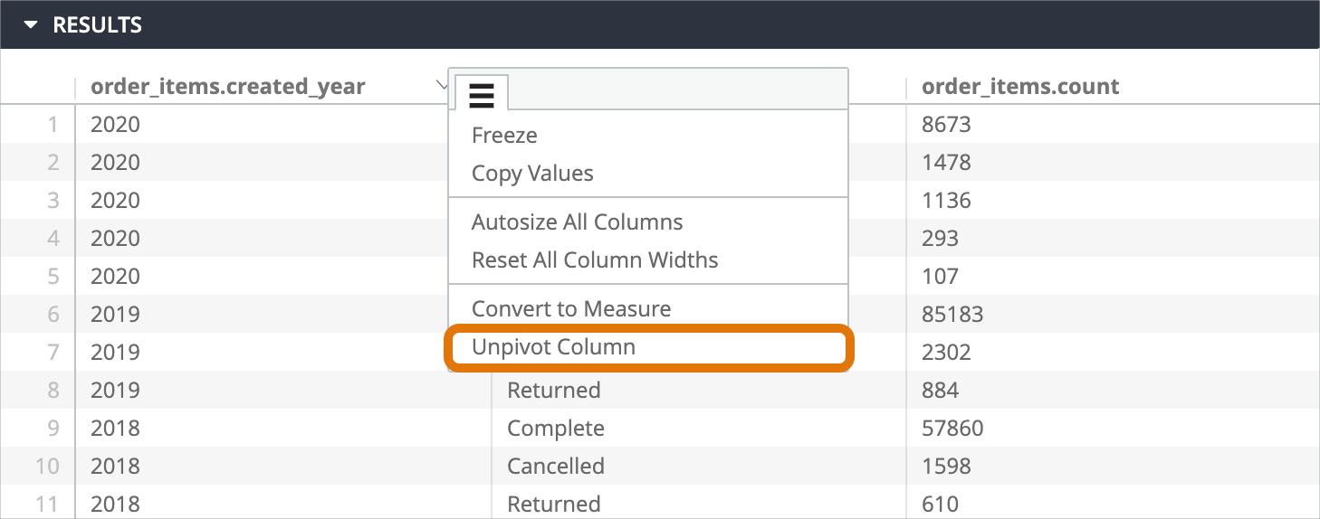Collapse the RESULTS section triangle
This screenshot has width=1320, height=519.
pos(32,25)
